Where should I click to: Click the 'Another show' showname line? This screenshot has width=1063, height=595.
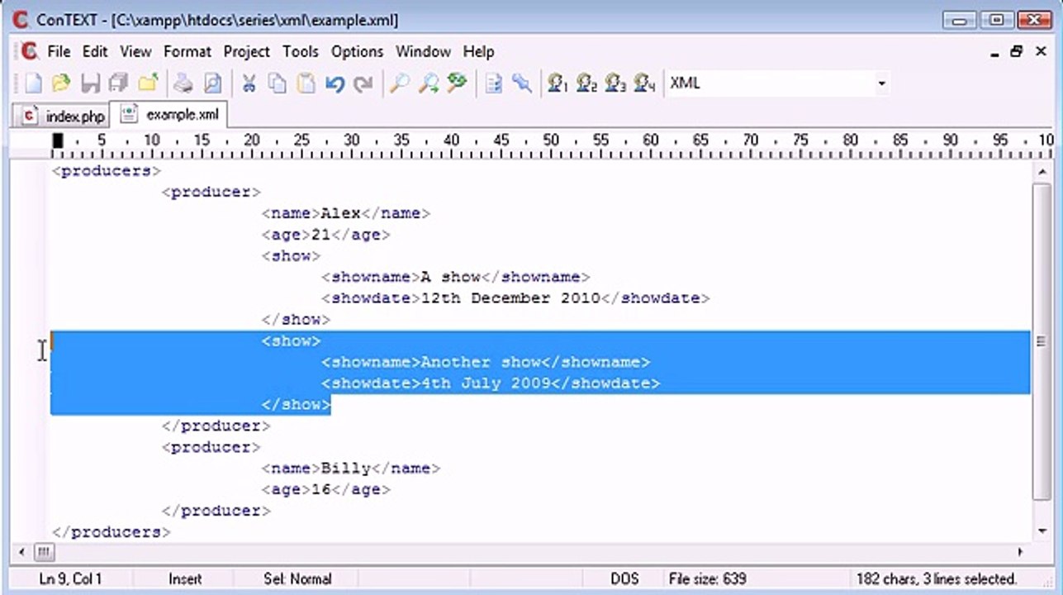[486, 362]
